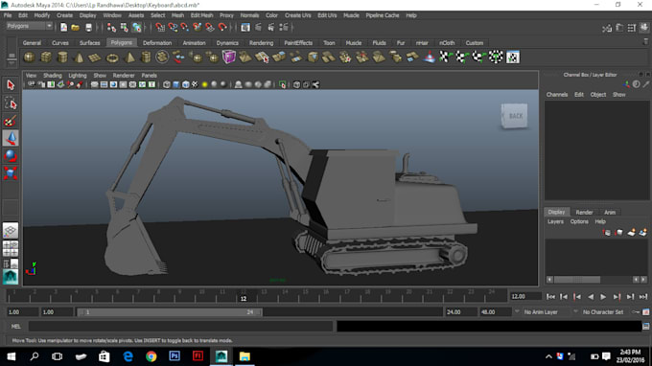
Task: Open the viewport Panels menu
Action: click(x=149, y=75)
